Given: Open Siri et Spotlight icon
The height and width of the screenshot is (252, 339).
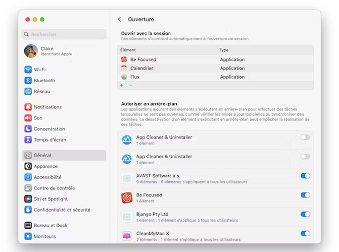Looking at the screenshot, I should (28, 199).
